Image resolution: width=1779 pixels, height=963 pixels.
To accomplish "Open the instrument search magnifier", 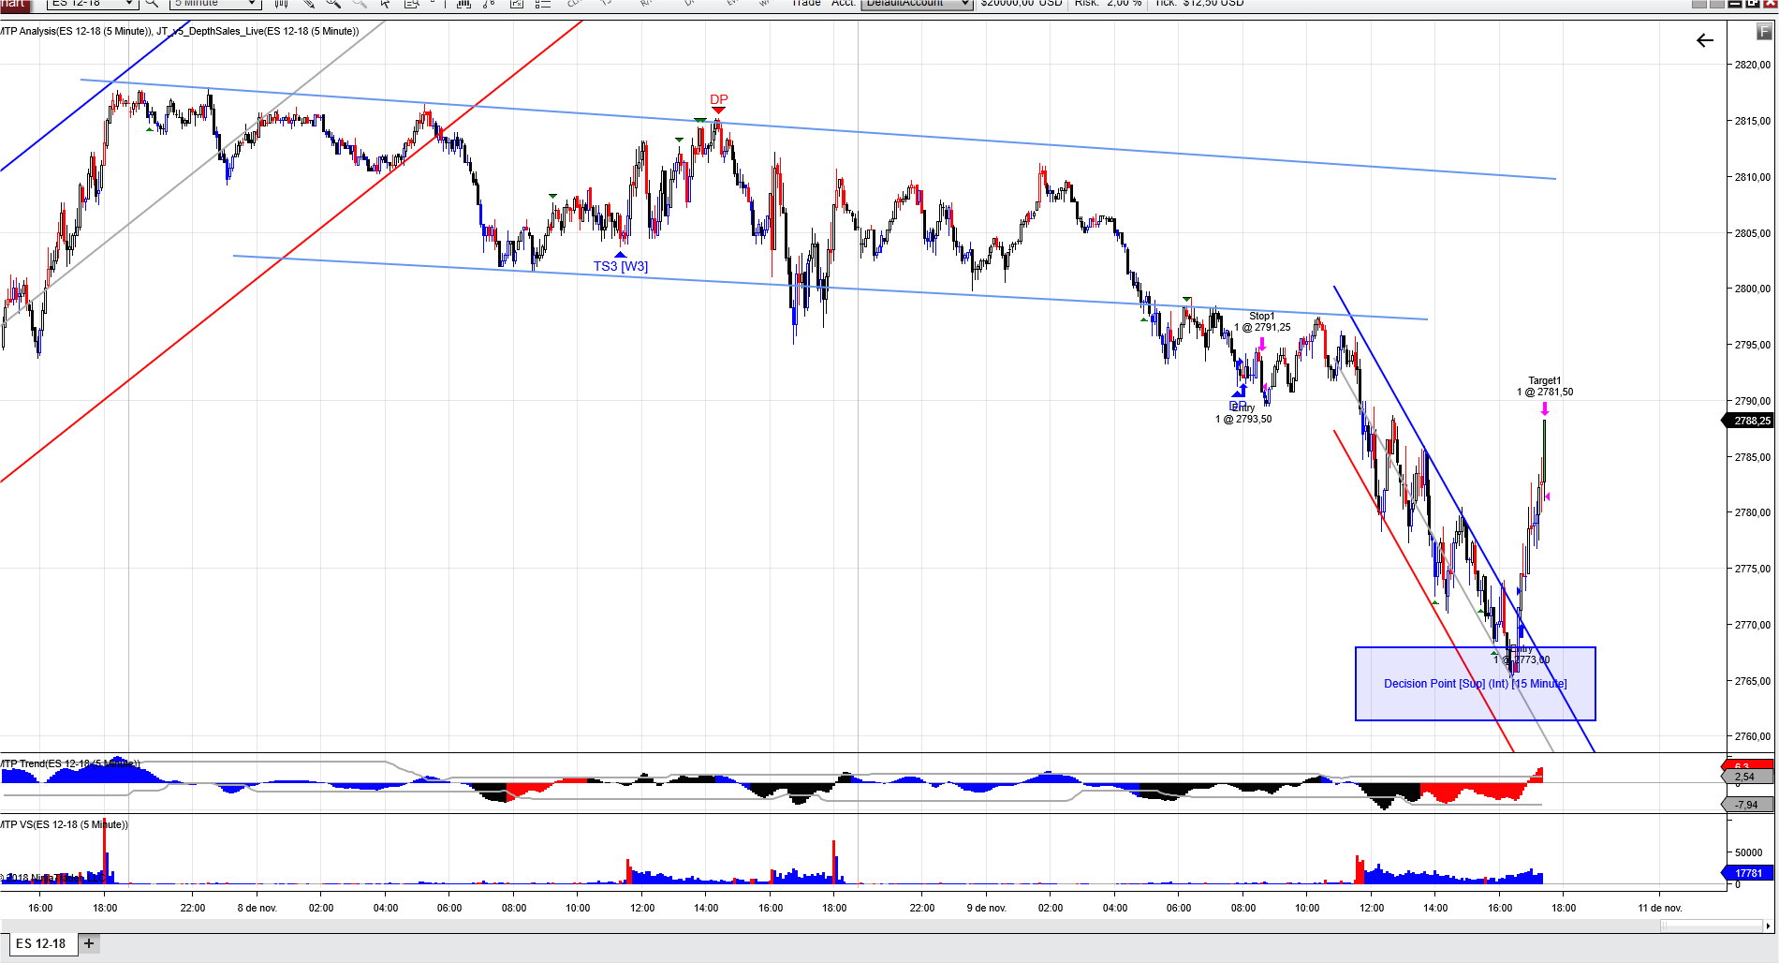I will [152, 4].
